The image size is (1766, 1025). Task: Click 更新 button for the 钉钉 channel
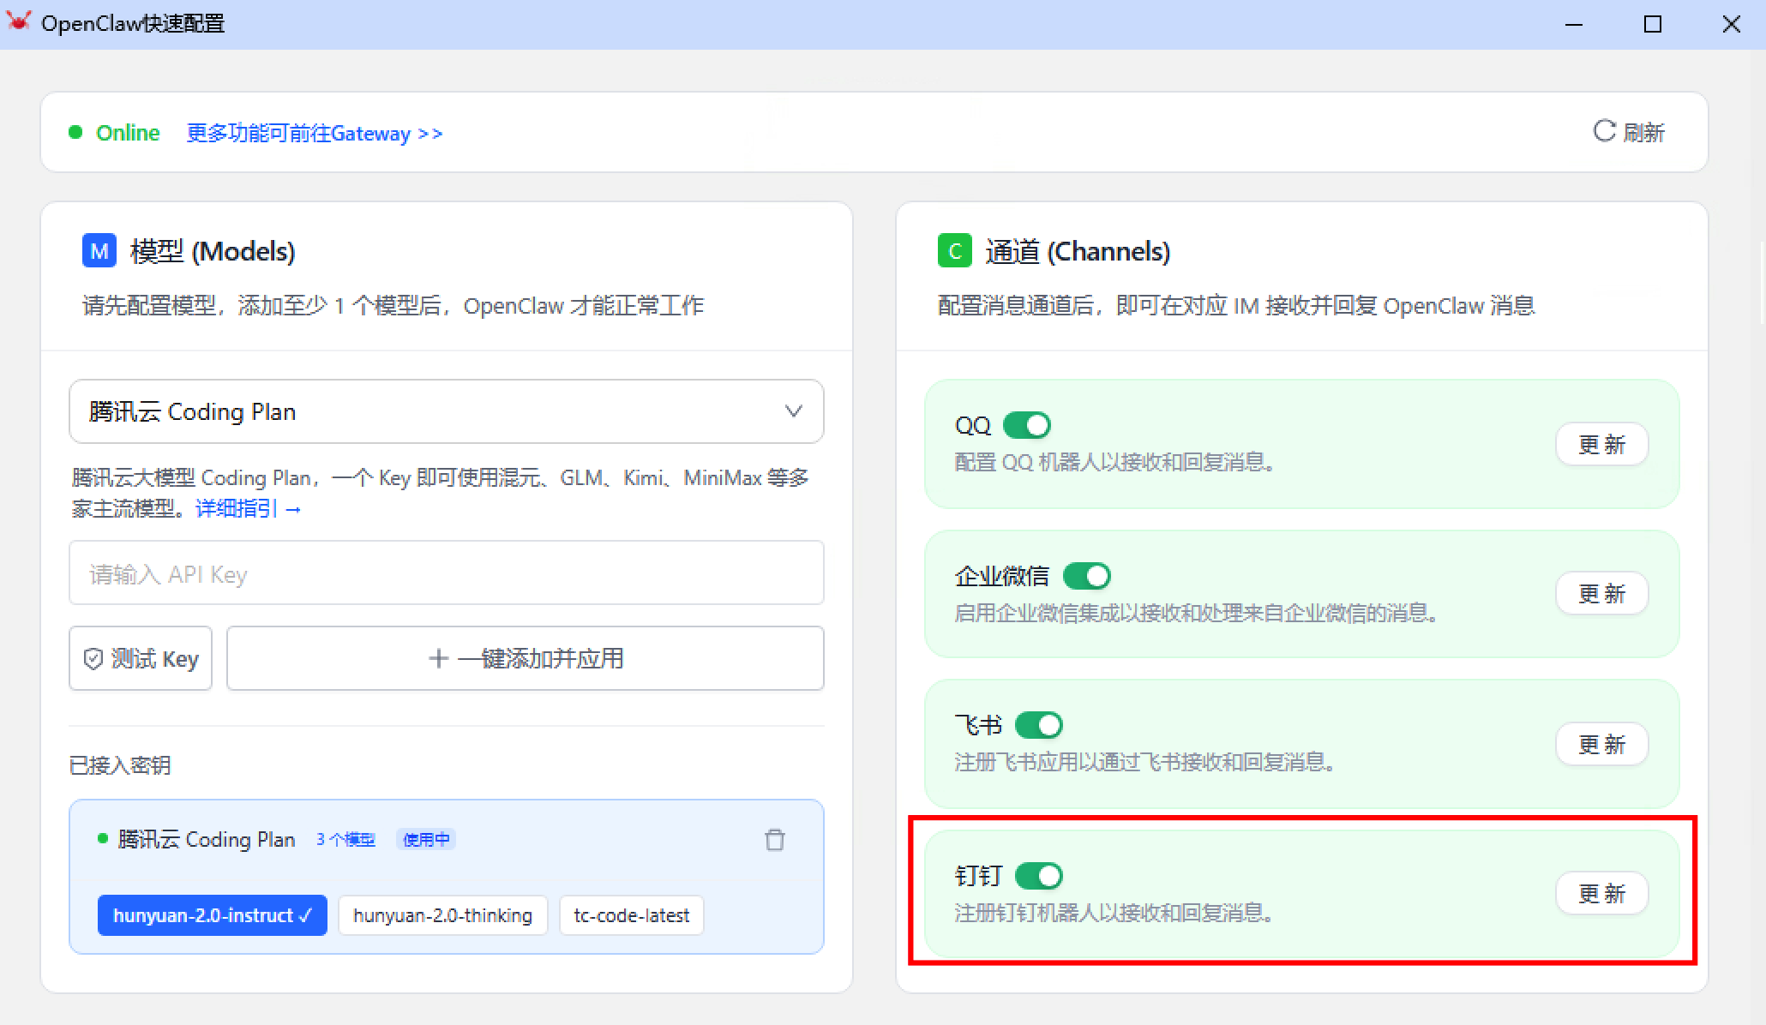point(1601,894)
